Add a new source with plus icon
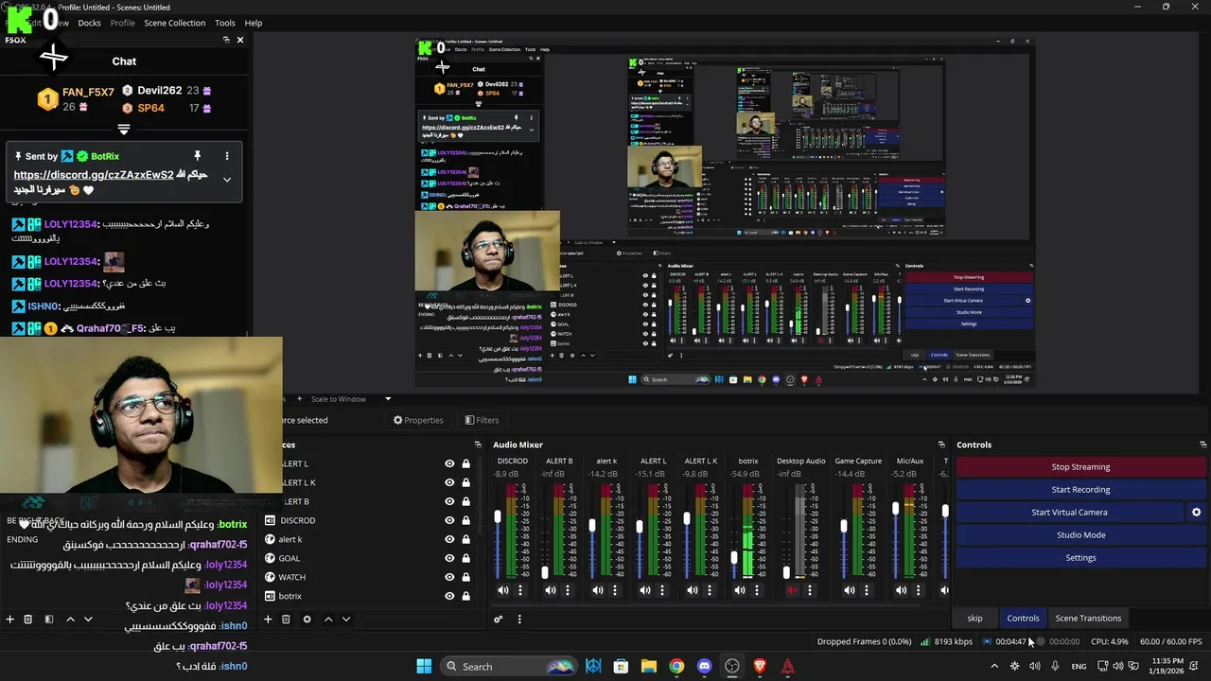1211x681 pixels. tap(268, 620)
